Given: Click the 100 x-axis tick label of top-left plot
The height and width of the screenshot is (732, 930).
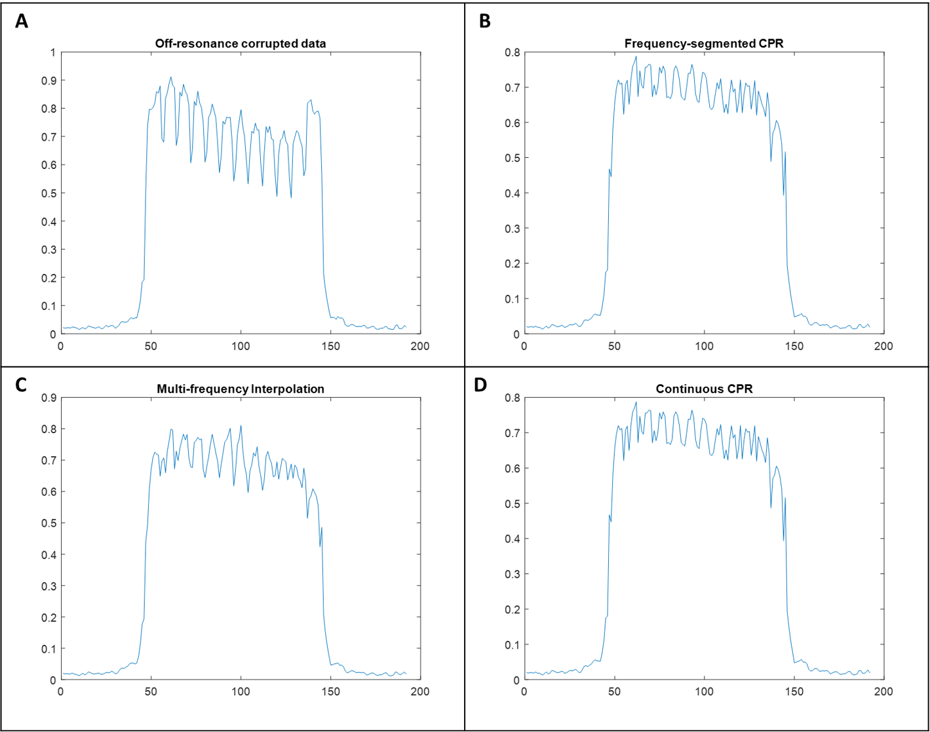Looking at the screenshot, I should [241, 346].
